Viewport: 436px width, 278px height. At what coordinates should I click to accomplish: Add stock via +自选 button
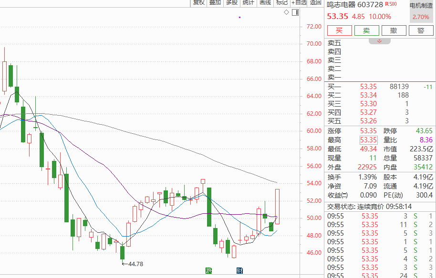[x=299, y=3]
